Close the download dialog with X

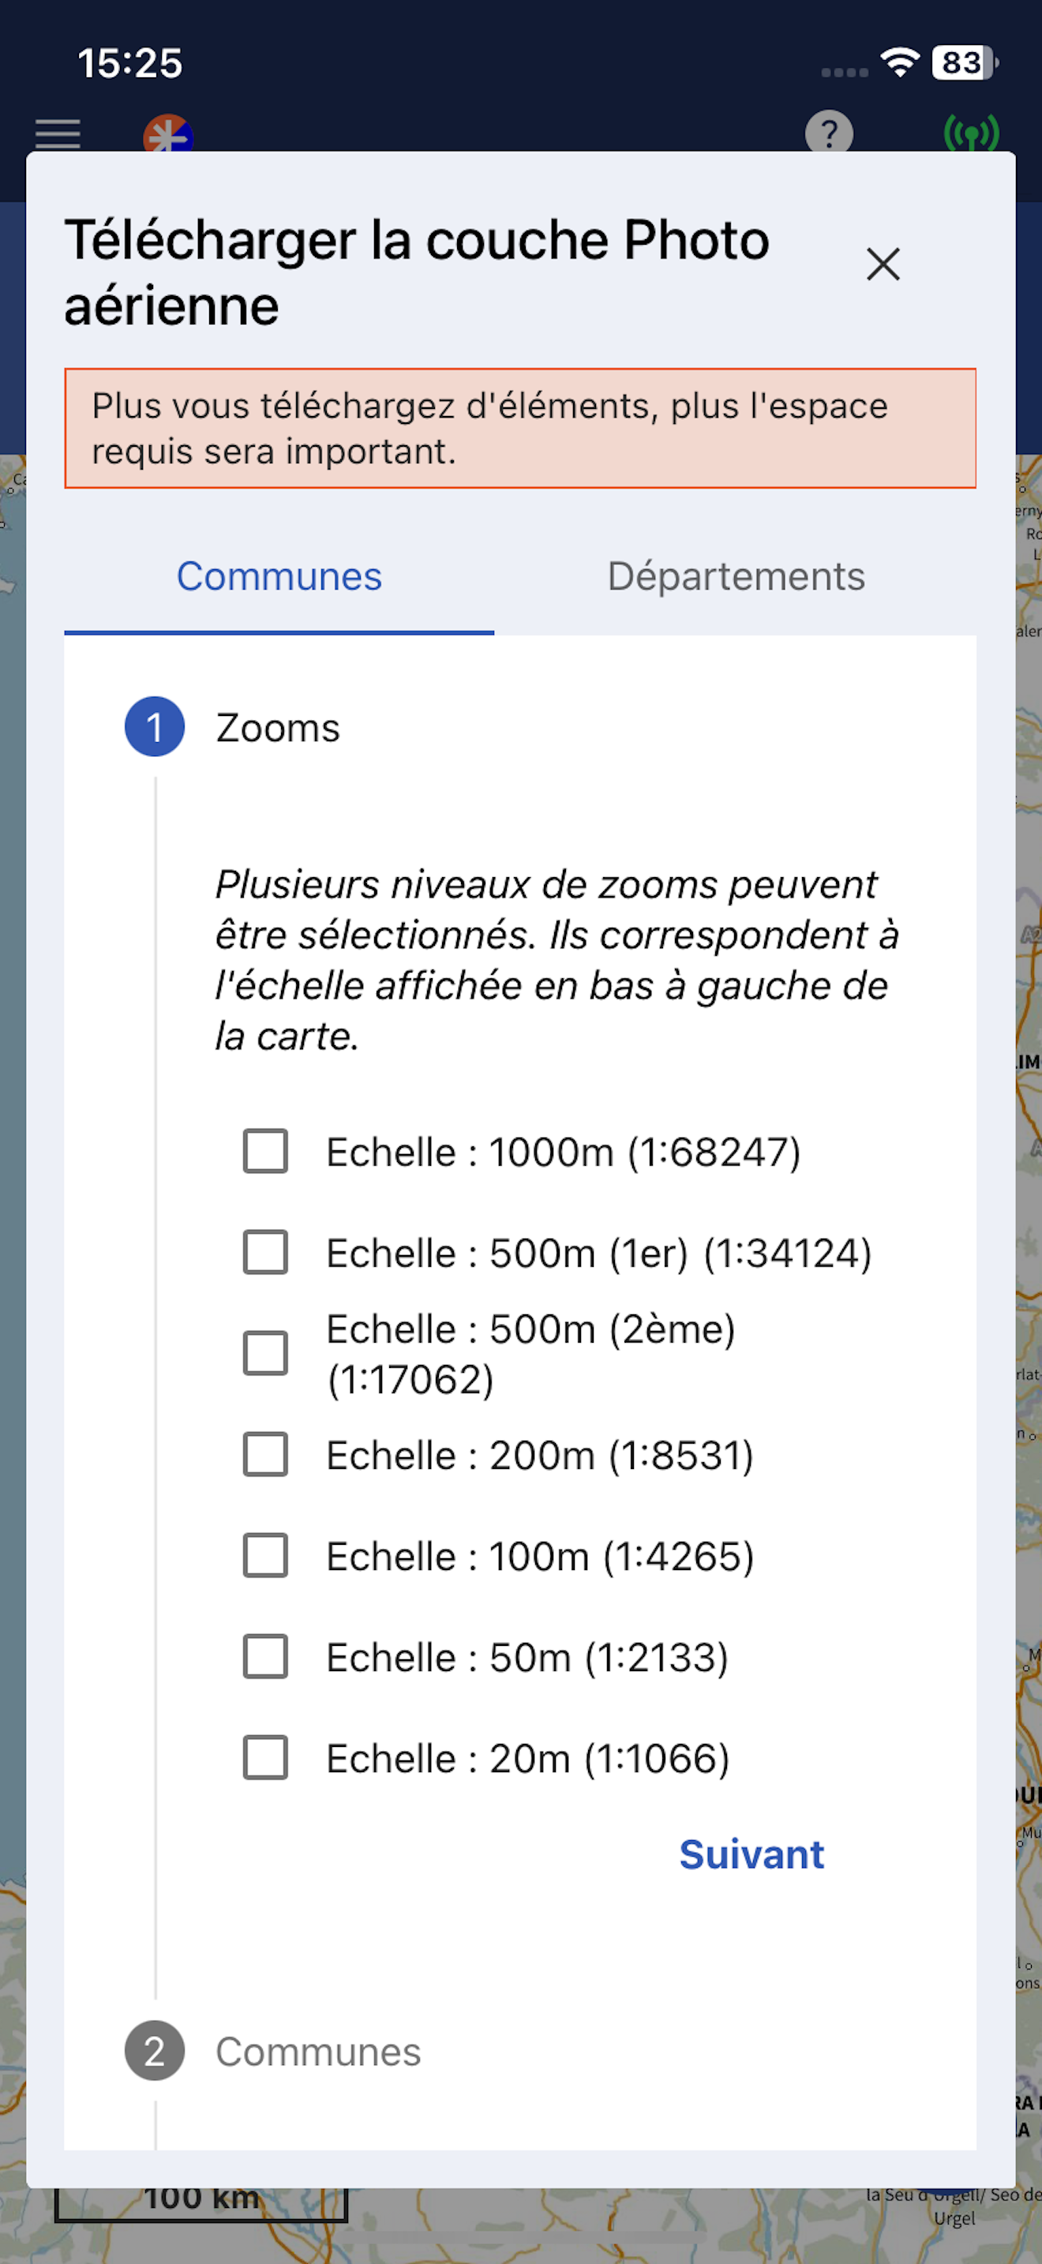[x=883, y=264]
